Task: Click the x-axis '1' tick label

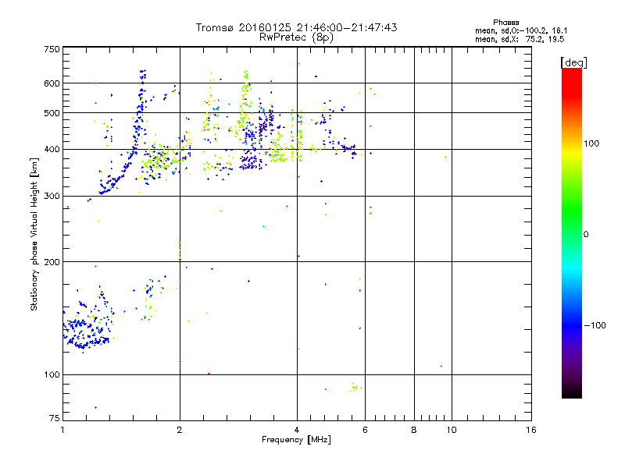Action: (62, 430)
